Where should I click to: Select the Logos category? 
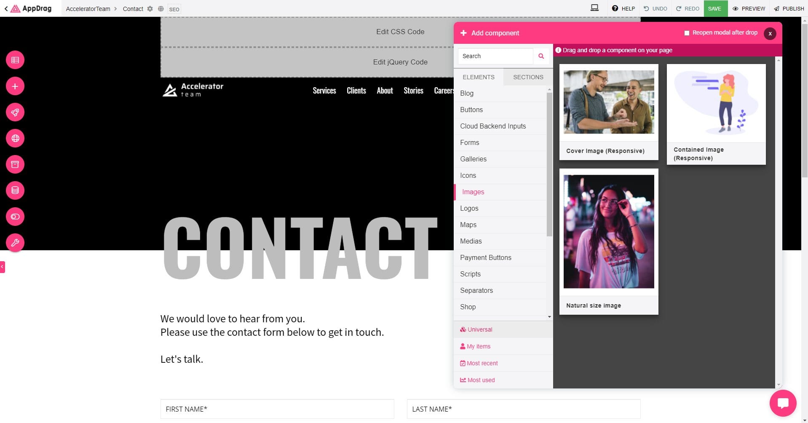(500, 209)
